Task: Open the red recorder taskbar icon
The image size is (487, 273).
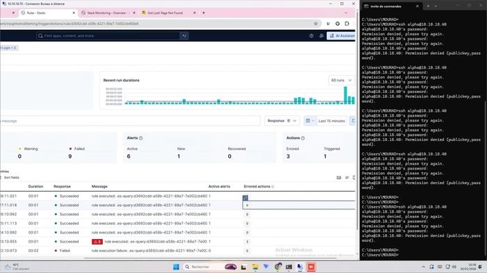Action: (x=311, y=267)
